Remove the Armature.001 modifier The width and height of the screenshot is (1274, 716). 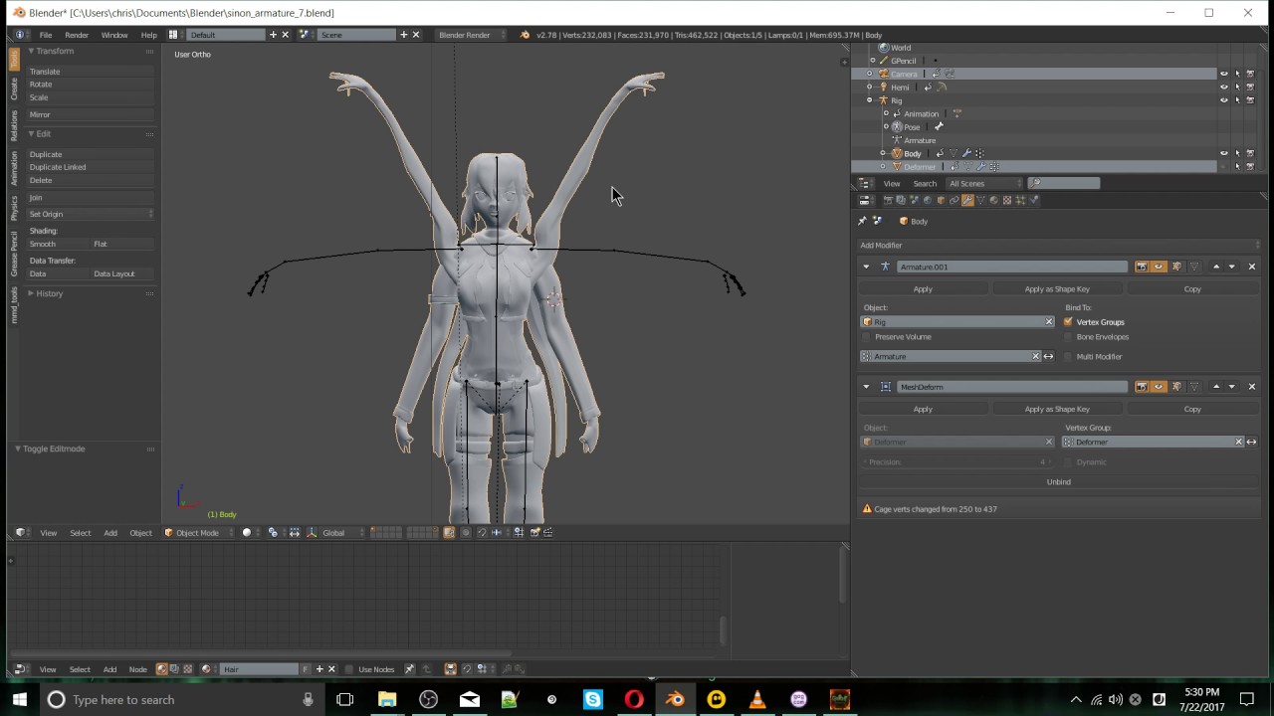(1252, 267)
